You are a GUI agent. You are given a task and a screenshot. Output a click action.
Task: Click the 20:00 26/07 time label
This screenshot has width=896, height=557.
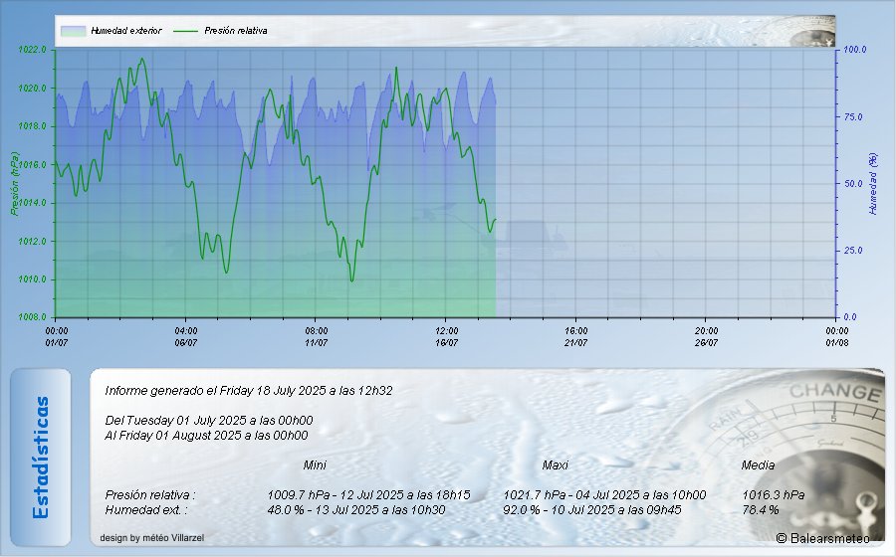pyautogui.click(x=706, y=337)
